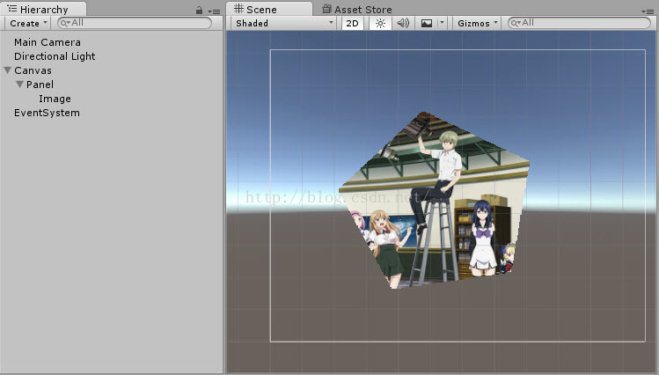Select Panel object in Hierarchy
This screenshot has width=659, height=375.
tap(40, 85)
